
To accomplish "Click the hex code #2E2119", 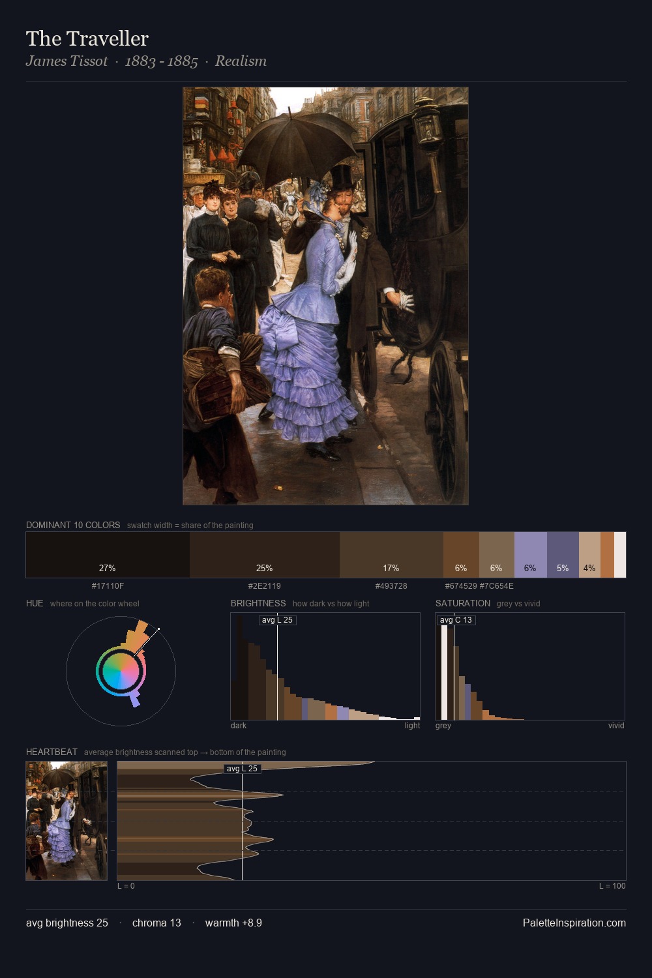I will pos(265,586).
